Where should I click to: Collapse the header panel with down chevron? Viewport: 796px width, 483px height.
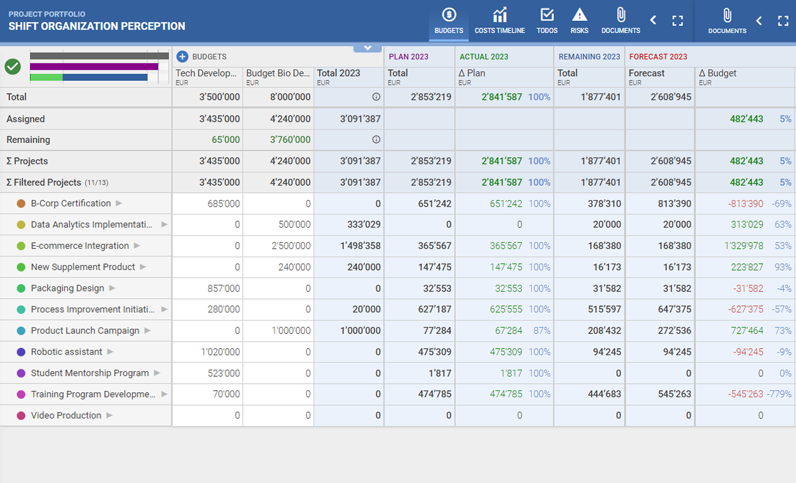[x=367, y=48]
